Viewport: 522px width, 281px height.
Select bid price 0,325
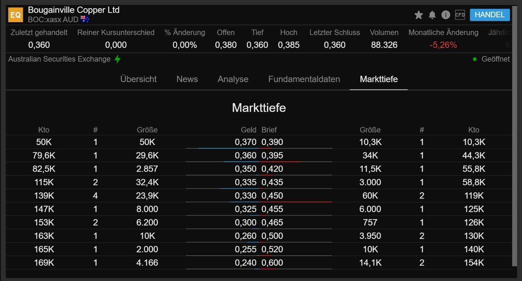click(x=246, y=209)
